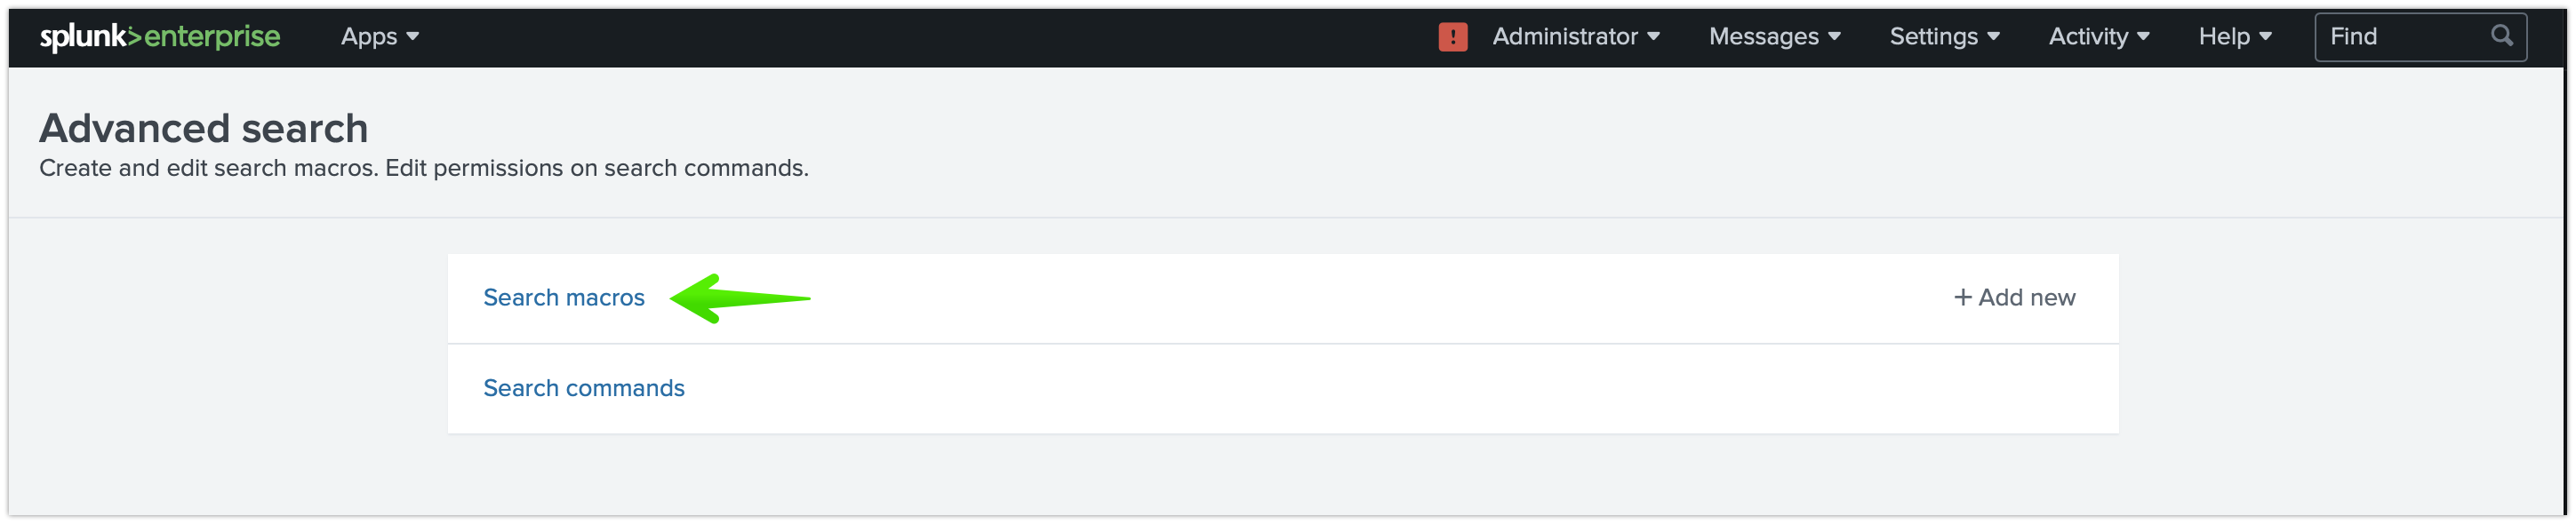2576x524 pixels.
Task: Expand the Administrator user menu
Action: point(1576,37)
